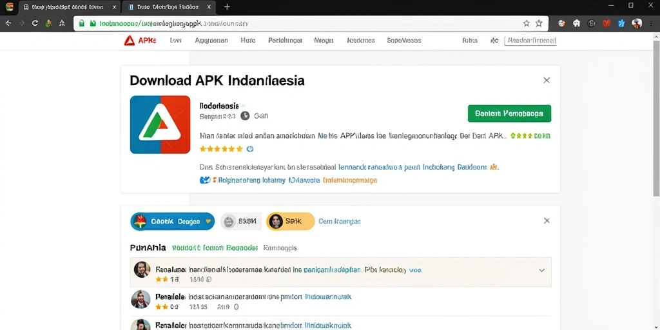Open the blue 'Oaptk Deagen' dropdown pill

[x=173, y=222]
